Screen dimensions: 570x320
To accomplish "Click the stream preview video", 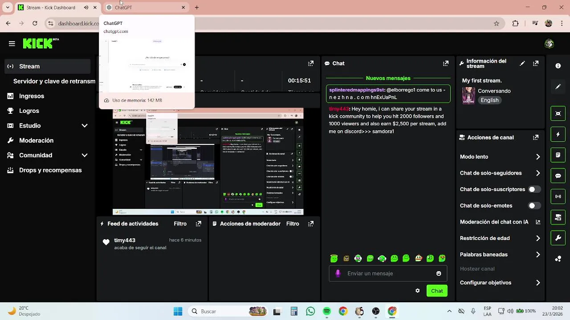I will (208, 162).
